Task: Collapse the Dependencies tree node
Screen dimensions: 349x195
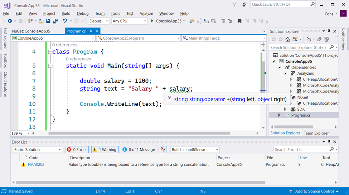Action: (x=280, y=67)
